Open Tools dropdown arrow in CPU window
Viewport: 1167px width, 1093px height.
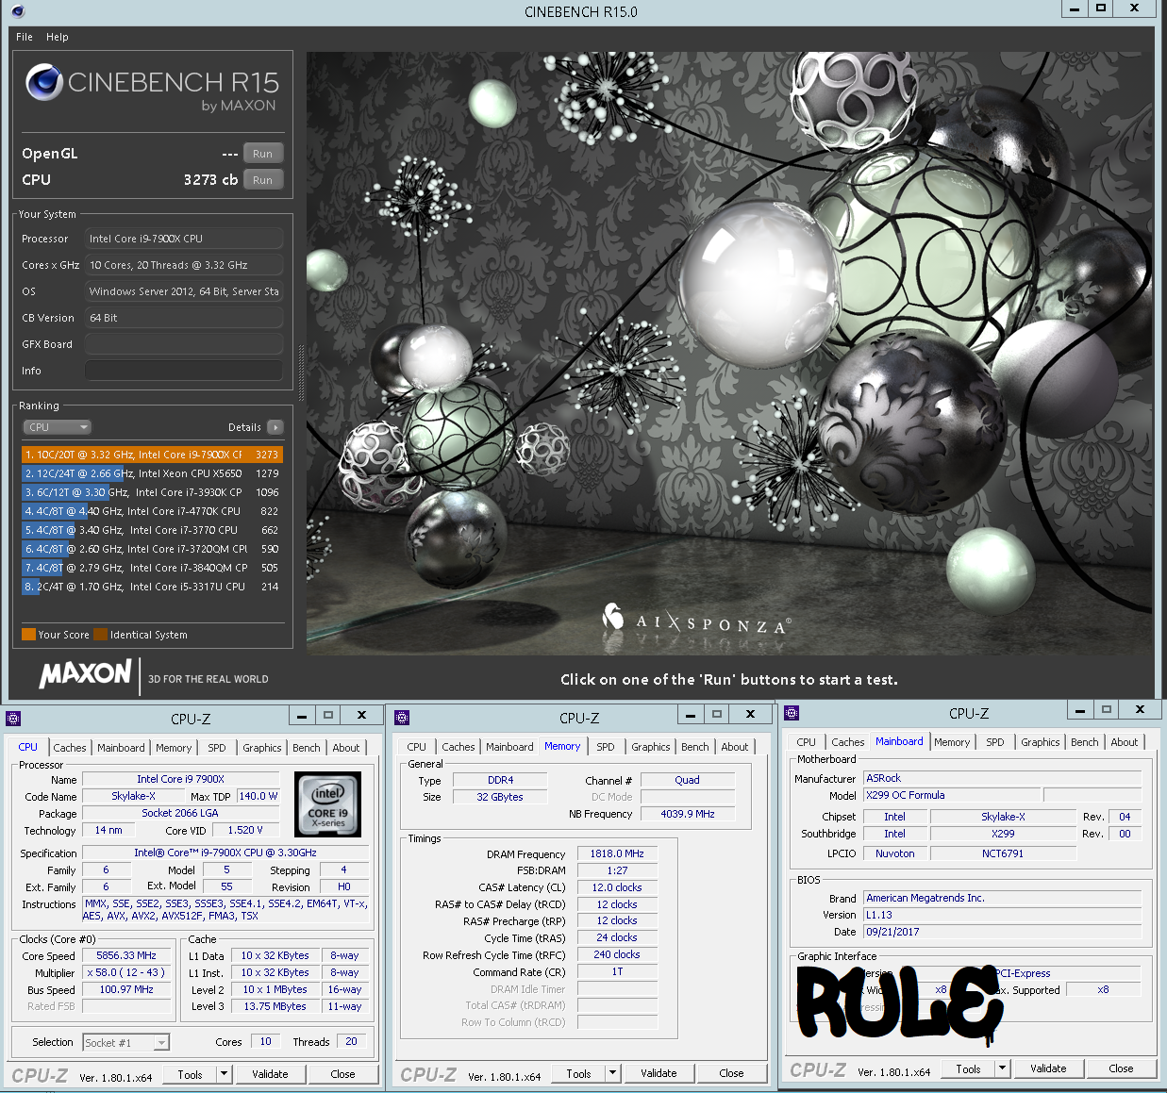click(x=224, y=1074)
